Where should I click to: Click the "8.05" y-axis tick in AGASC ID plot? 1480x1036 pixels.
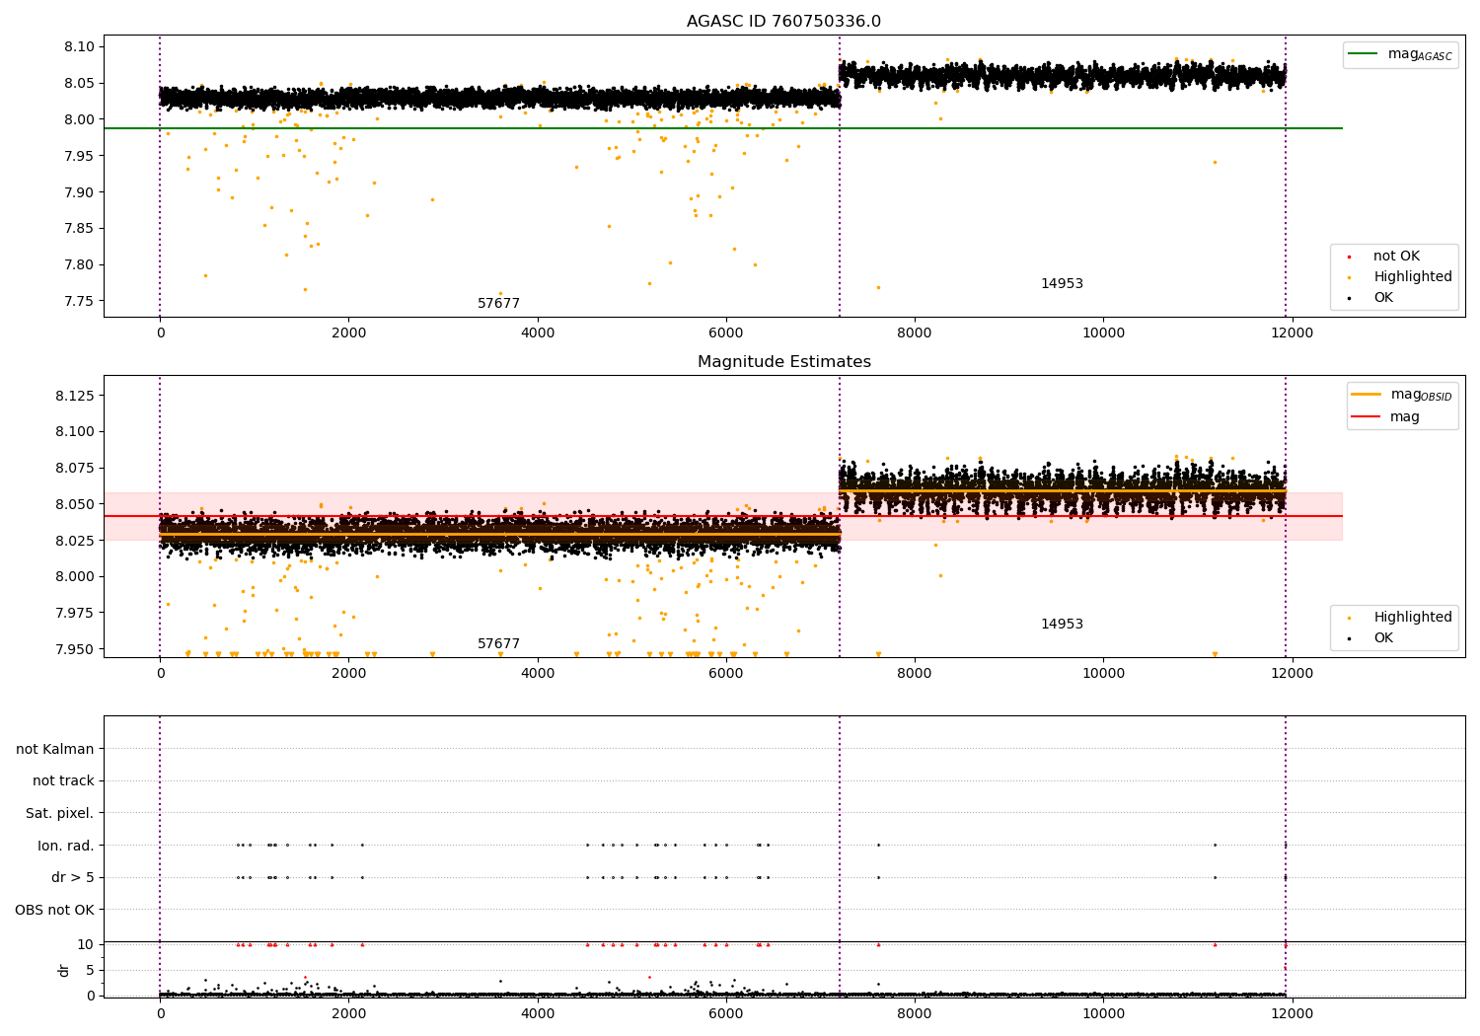pos(80,83)
